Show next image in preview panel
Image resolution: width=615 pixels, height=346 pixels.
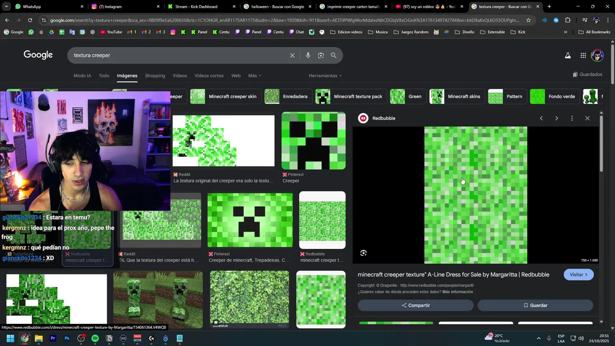556,118
